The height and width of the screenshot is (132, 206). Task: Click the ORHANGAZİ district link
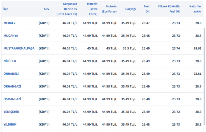pyautogui.click(x=12, y=86)
